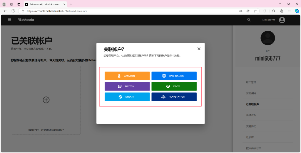Click 添加平台、社交媒体或游戏帐户 caption
Image resolution: width=301 pixels, height=153 pixels.
tap(46, 130)
